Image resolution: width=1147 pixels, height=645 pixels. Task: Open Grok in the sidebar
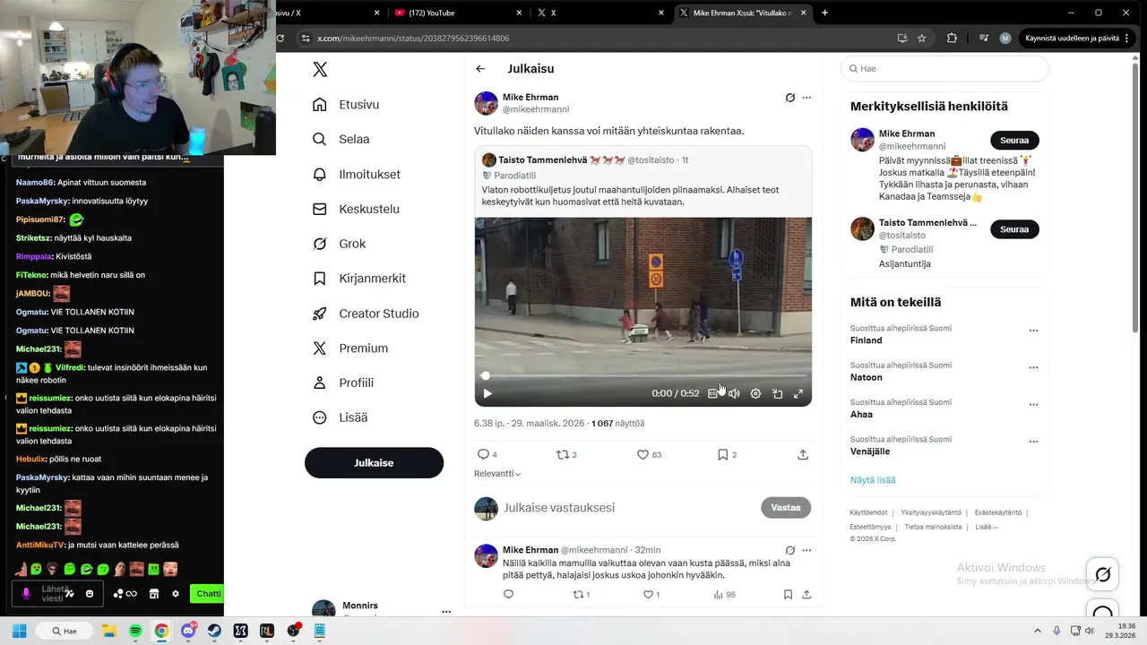point(339,244)
